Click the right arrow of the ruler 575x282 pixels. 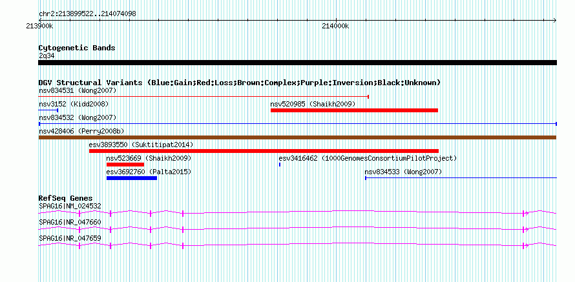pyautogui.click(x=555, y=20)
